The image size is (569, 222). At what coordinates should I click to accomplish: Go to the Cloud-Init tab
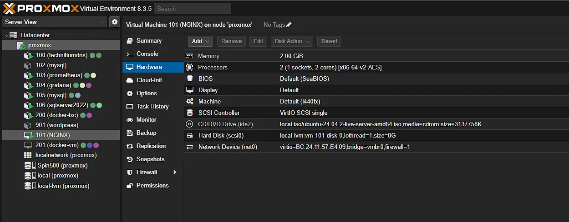click(x=153, y=80)
